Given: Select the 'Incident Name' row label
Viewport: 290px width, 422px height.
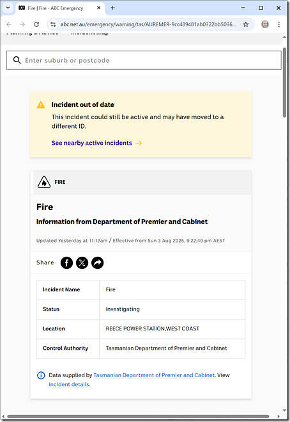Looking at the screenshot, I should 61,289.
